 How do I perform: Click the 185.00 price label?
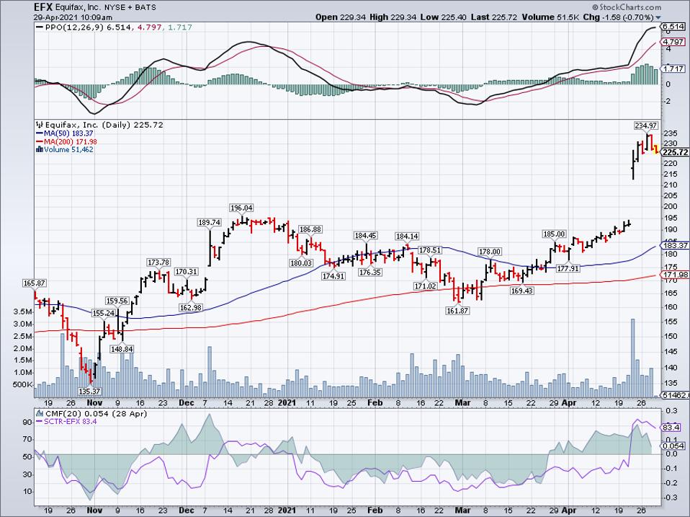554,234
